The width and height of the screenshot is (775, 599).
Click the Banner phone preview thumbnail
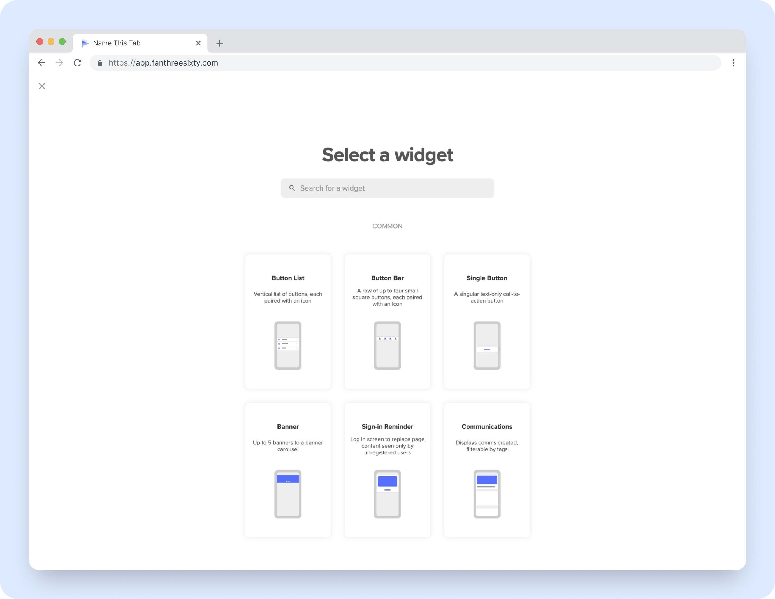click(x=288, y=494)
